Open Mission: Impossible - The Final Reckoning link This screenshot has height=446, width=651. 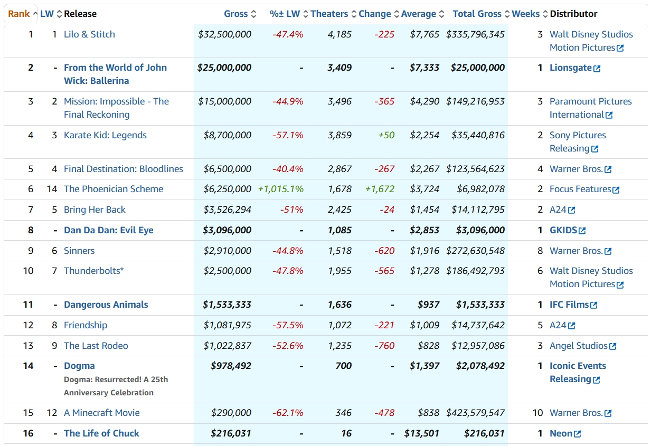pyautogui.click(x=116, y=108)
